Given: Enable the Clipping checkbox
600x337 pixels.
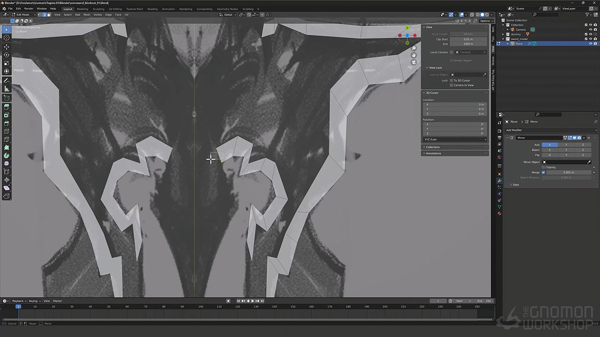Looking at the screenshot, I should (543, 167).
